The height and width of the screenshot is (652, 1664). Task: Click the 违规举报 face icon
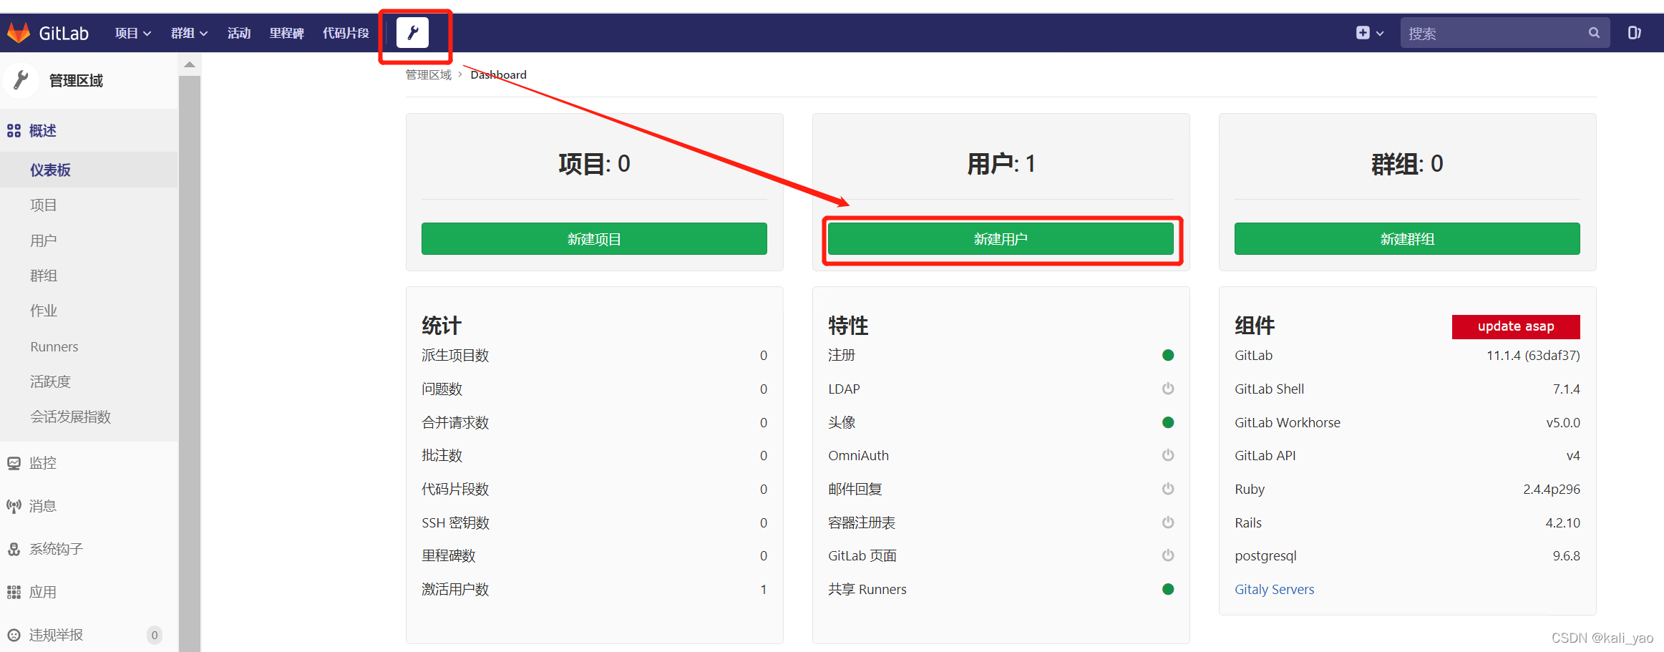click(x=14, y=635)
